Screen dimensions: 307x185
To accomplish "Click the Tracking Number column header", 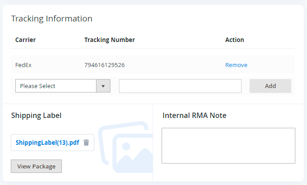I will tap(110, 40).
